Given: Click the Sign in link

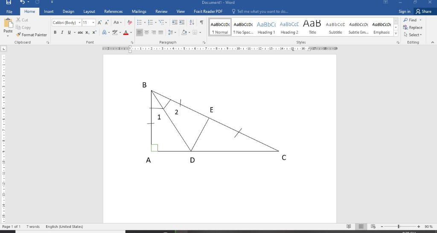Looking at the screenshot, I should 405,12.
